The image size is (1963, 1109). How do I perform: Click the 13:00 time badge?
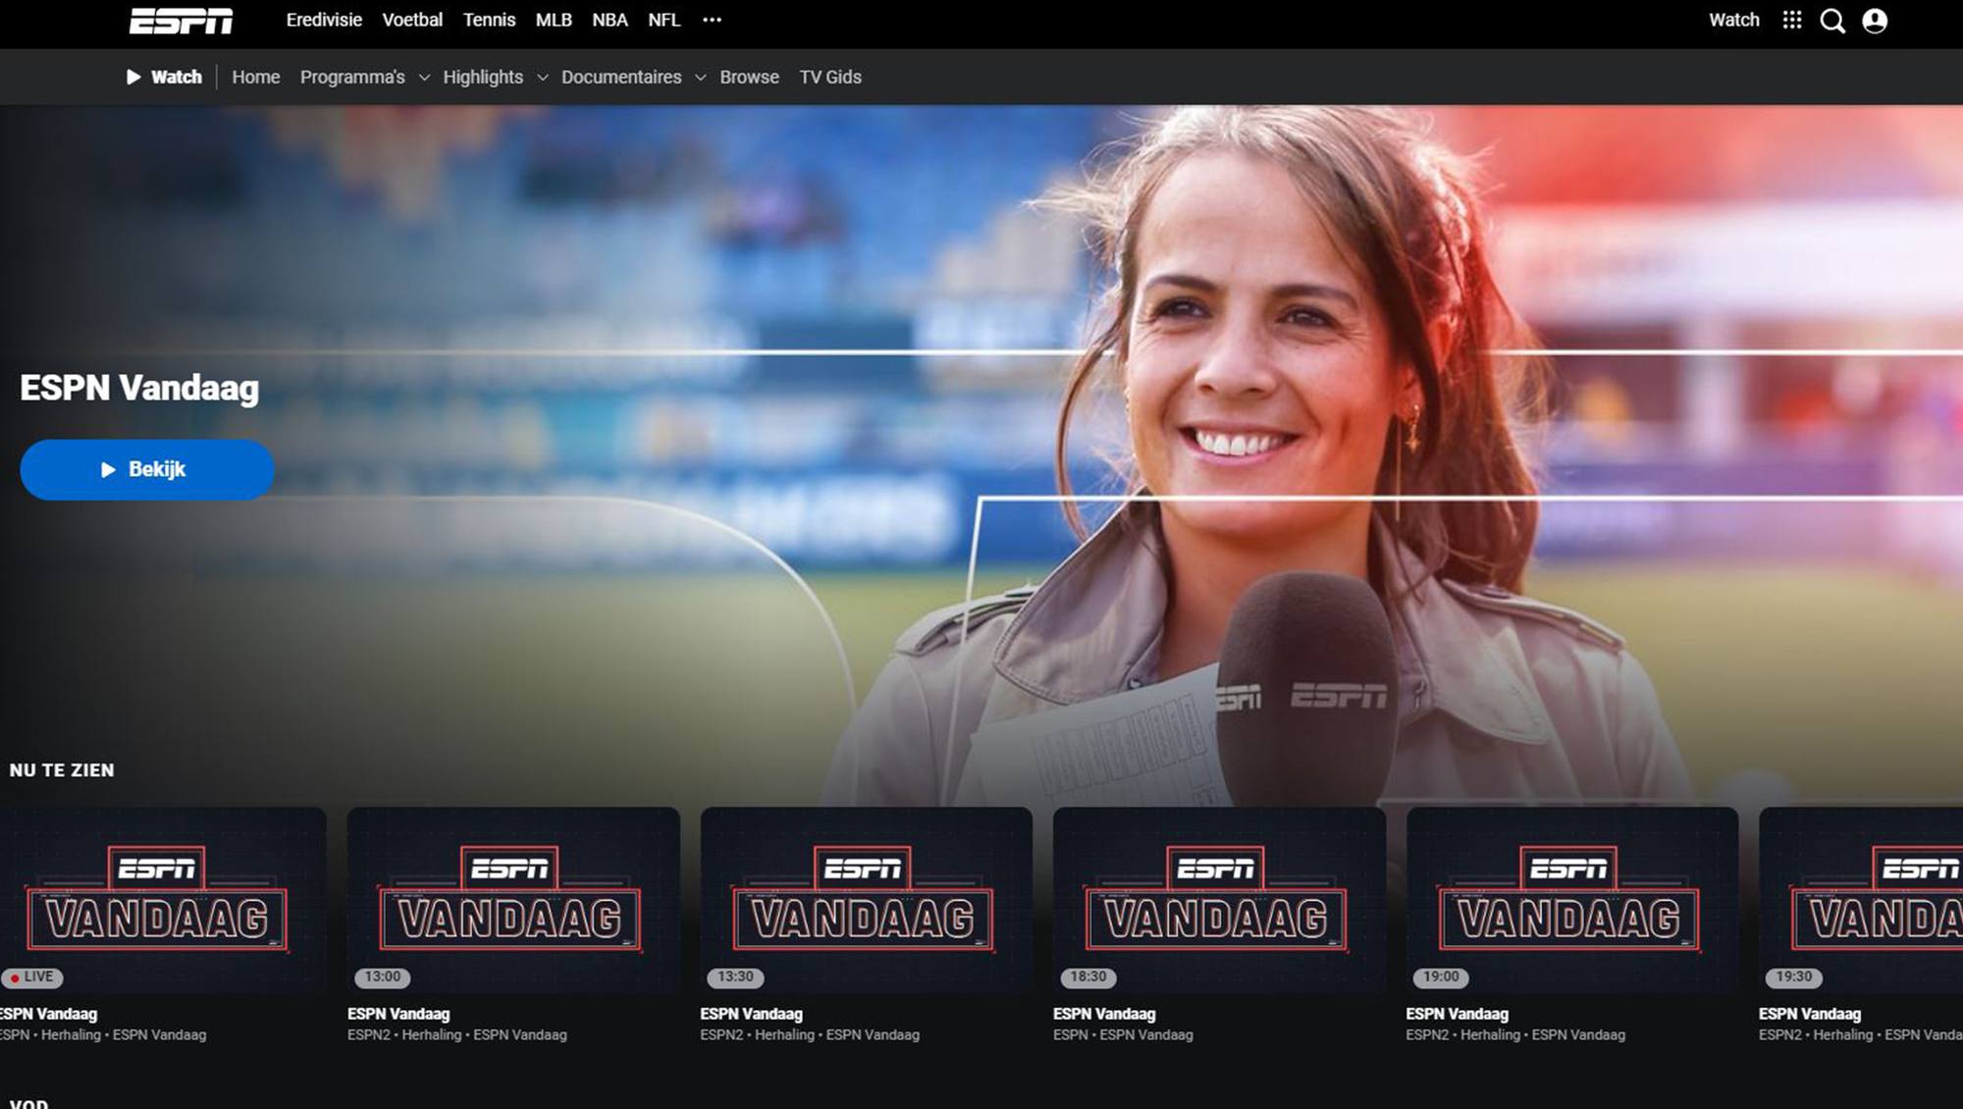[x=383, y=977]
